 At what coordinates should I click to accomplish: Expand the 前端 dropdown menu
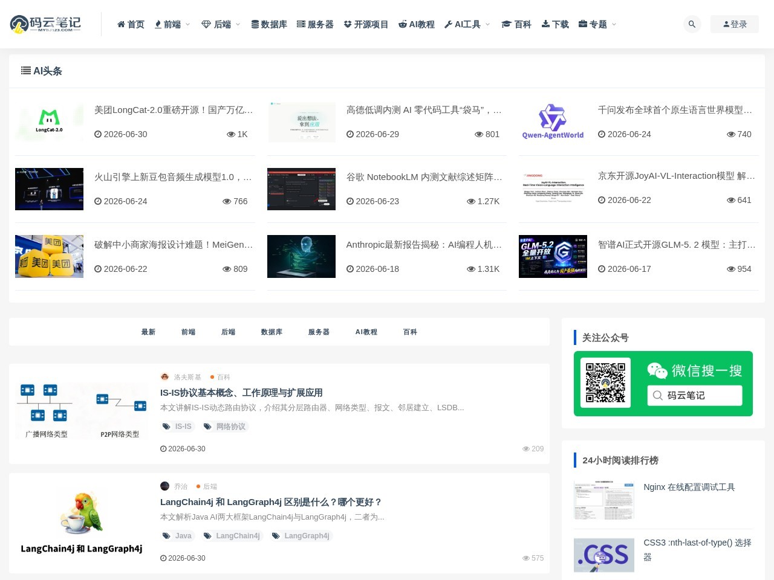[x=172, y=24]
